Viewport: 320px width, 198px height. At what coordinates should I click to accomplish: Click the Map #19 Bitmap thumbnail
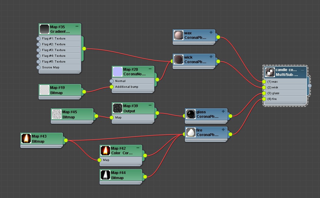point(44,90)
